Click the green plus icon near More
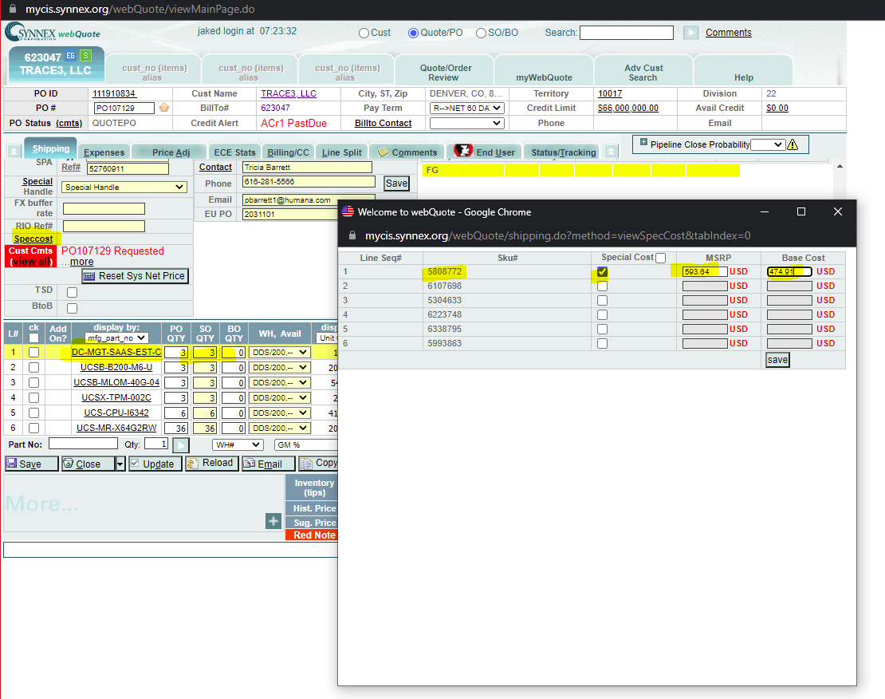This screenshot has width=885, height=699. click(x=273, y=521)
